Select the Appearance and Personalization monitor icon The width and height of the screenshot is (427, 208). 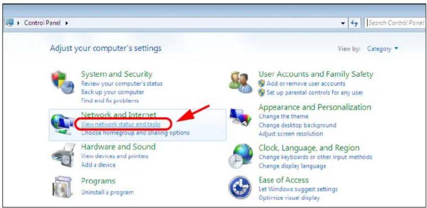pyautogui.click(x=241, y=117)
